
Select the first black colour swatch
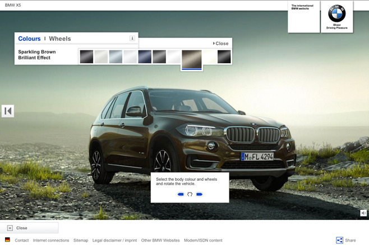pos(86,56)
